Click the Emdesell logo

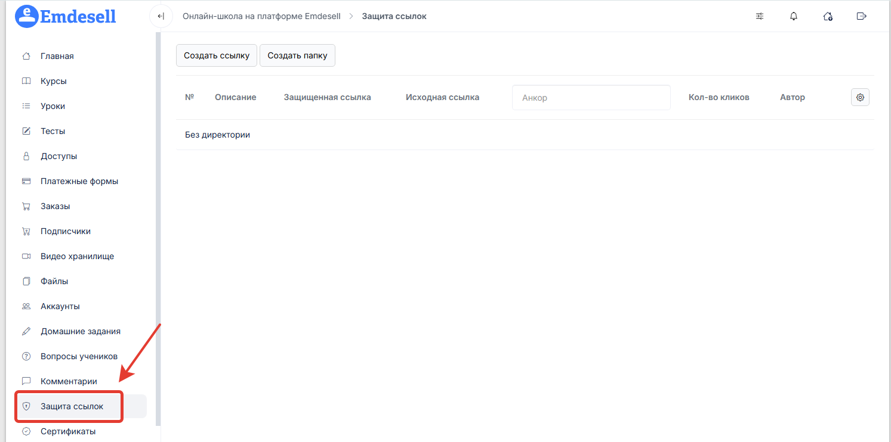(66, 16)
